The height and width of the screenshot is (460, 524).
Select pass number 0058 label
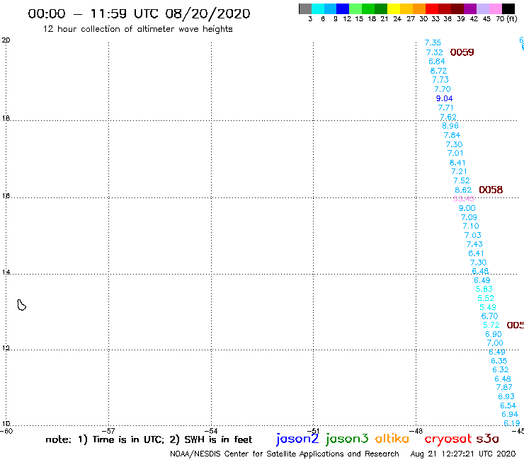[491, 190]
